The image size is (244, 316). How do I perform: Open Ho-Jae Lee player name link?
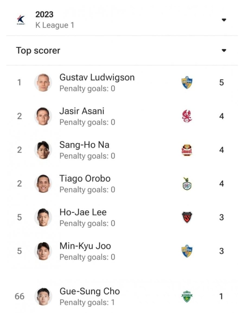pyautogui.click(x=83, y=212)
